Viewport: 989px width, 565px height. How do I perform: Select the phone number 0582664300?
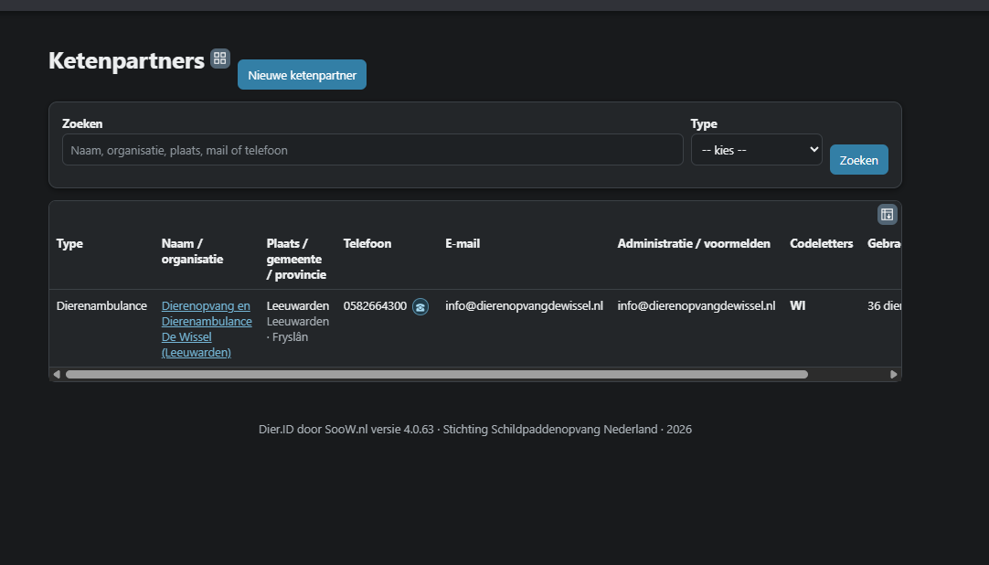376,306
